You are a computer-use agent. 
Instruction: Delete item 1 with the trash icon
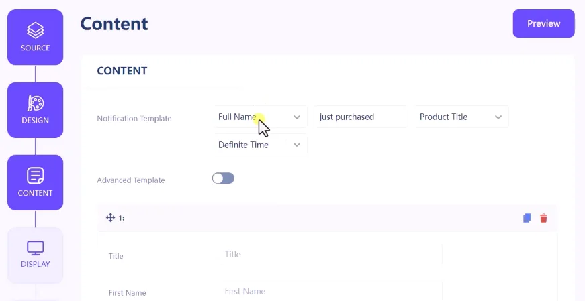click(543, 218)
